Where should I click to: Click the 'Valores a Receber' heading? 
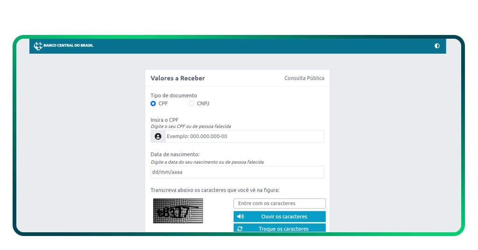(177, 78)
